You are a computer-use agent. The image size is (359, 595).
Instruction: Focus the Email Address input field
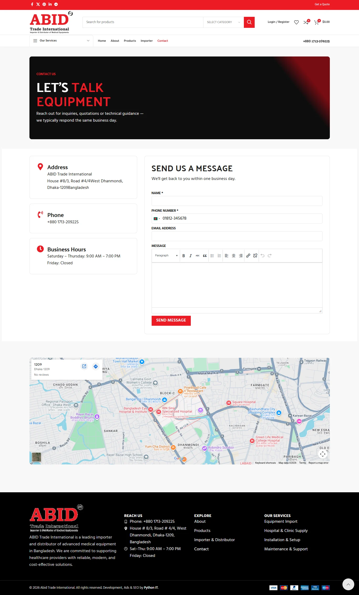(237, 236)
